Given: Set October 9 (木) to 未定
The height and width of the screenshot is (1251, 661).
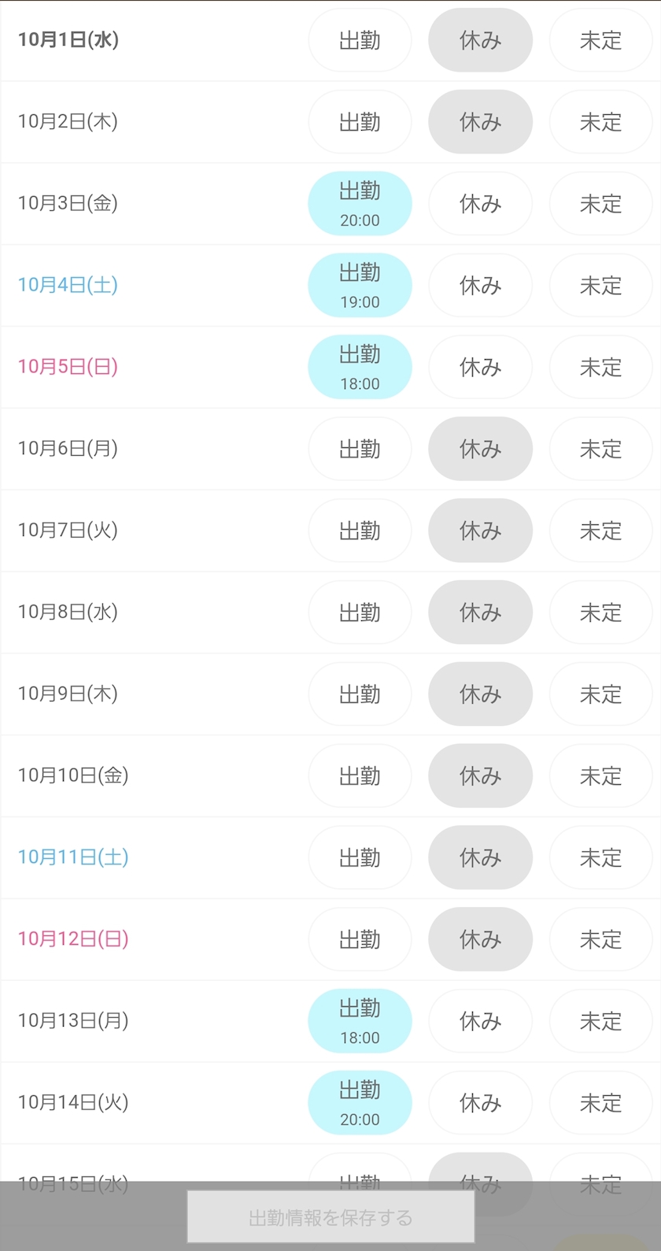Looking at the screenshot, I should tap(600, 694).
